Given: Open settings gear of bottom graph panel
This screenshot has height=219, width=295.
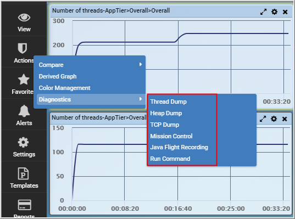Looking at the screenshot, I should click(x=274, y=119).
